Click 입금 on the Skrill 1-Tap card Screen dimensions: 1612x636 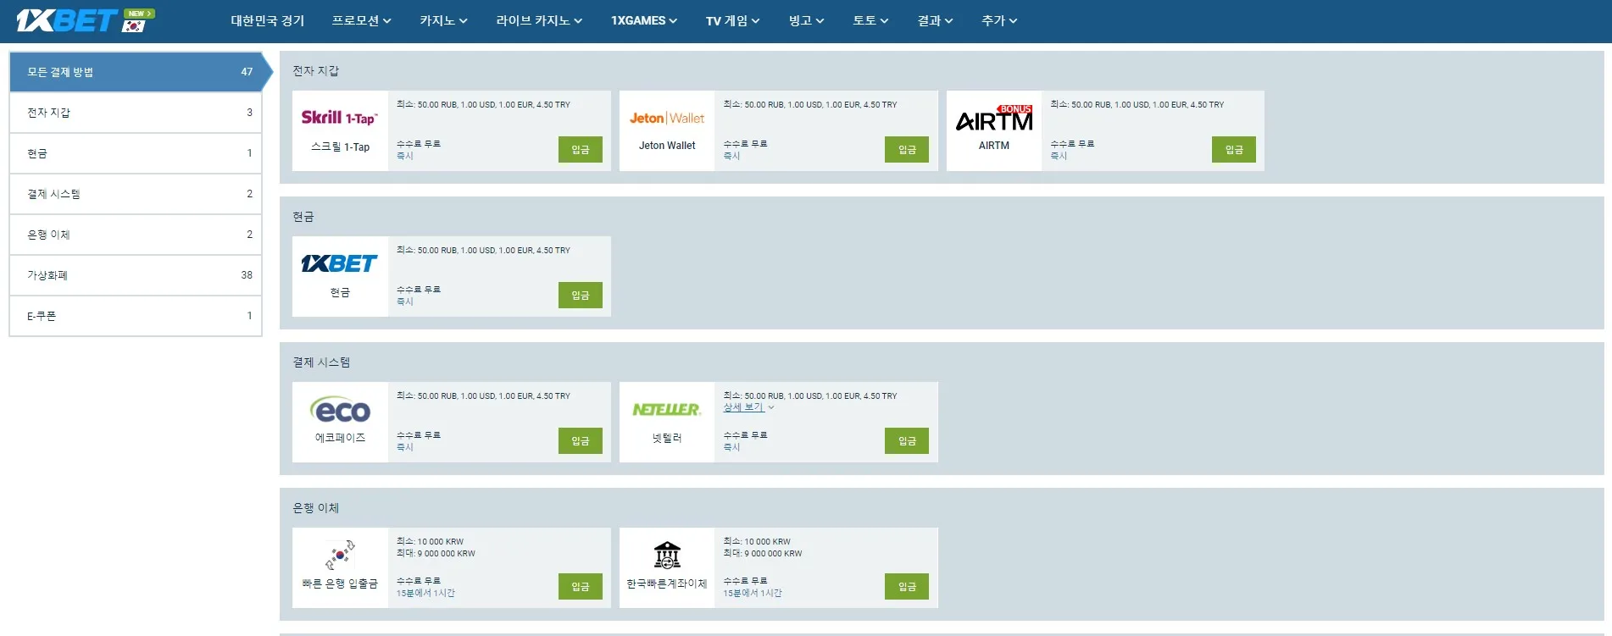581,150
